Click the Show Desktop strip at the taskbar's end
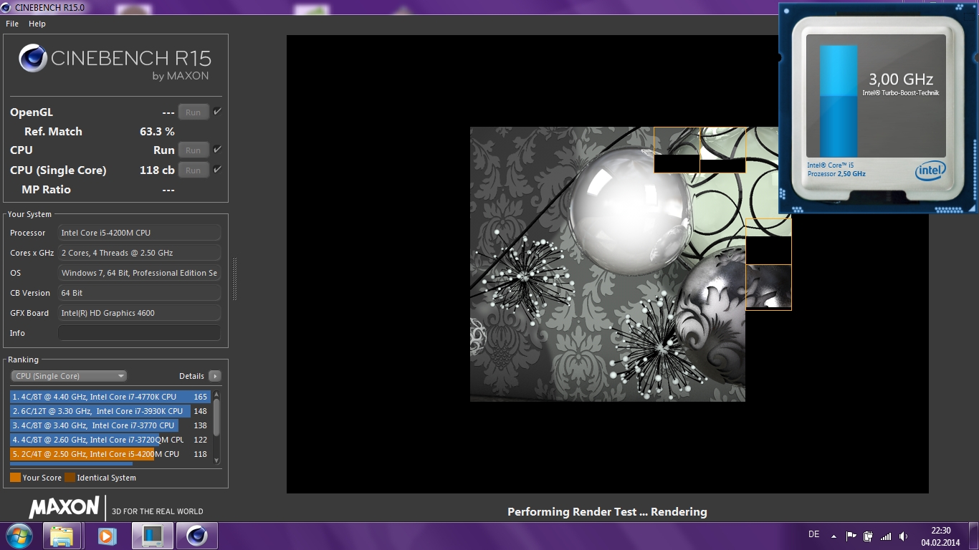 click(x=974, y=536)
